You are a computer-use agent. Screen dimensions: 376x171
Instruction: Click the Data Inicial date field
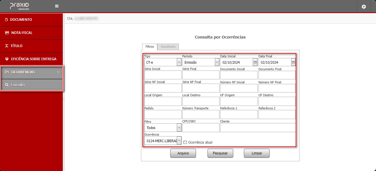point(236,62)
